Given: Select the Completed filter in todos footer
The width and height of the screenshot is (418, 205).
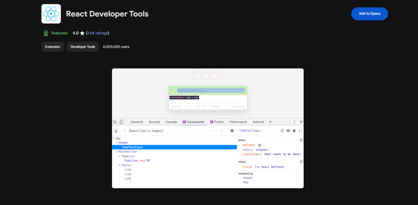Looking at the screenshot, I should click(214, 106).
